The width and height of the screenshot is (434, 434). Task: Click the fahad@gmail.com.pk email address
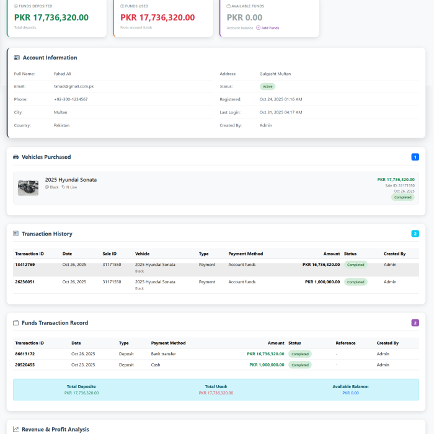pos(73,86)
